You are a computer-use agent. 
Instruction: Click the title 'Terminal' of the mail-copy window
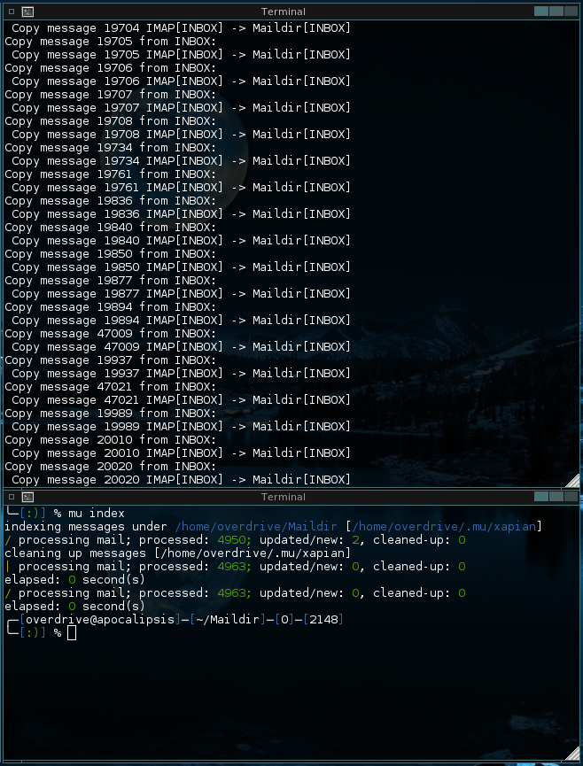tap(283, 12)
